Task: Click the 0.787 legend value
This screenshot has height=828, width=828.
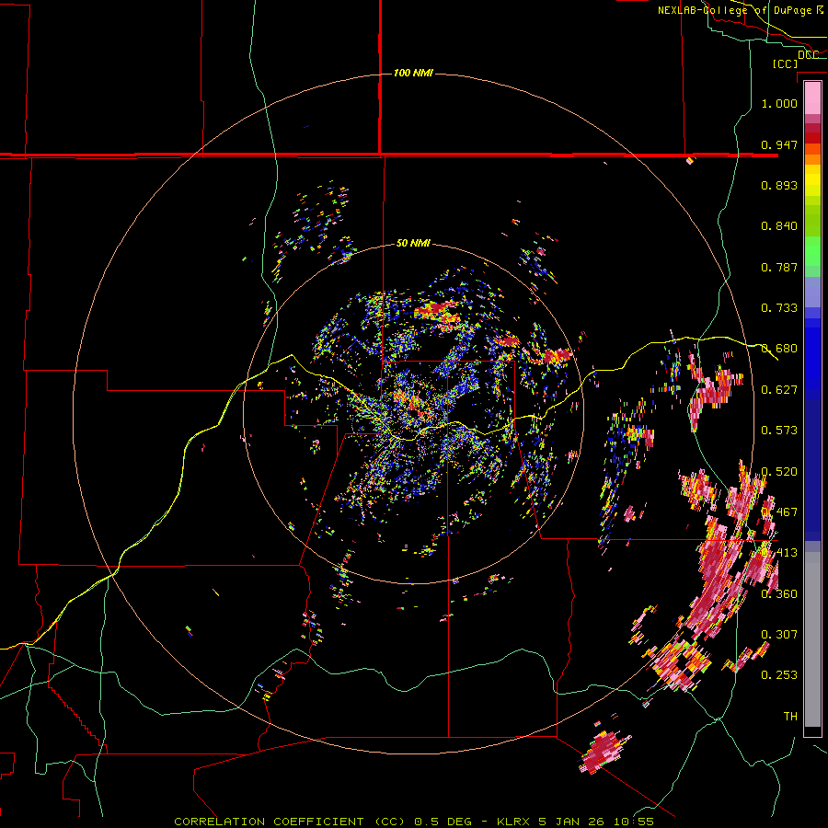Action: click(779, 267)
